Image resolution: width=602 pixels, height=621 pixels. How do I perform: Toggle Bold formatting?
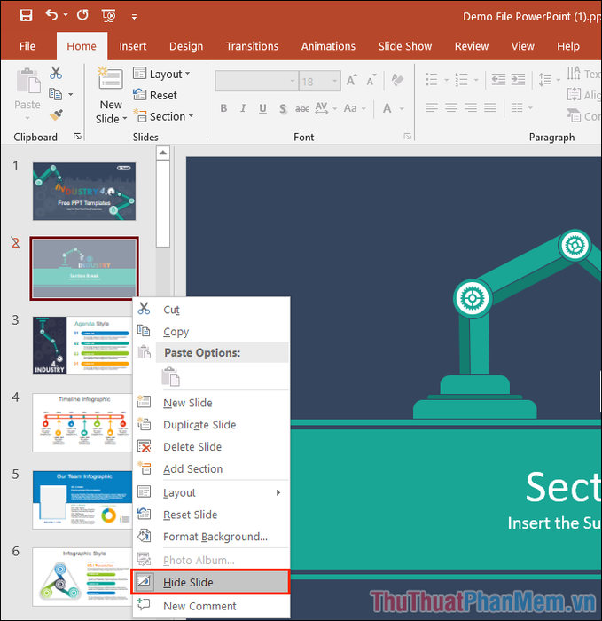tap(223, 108)
